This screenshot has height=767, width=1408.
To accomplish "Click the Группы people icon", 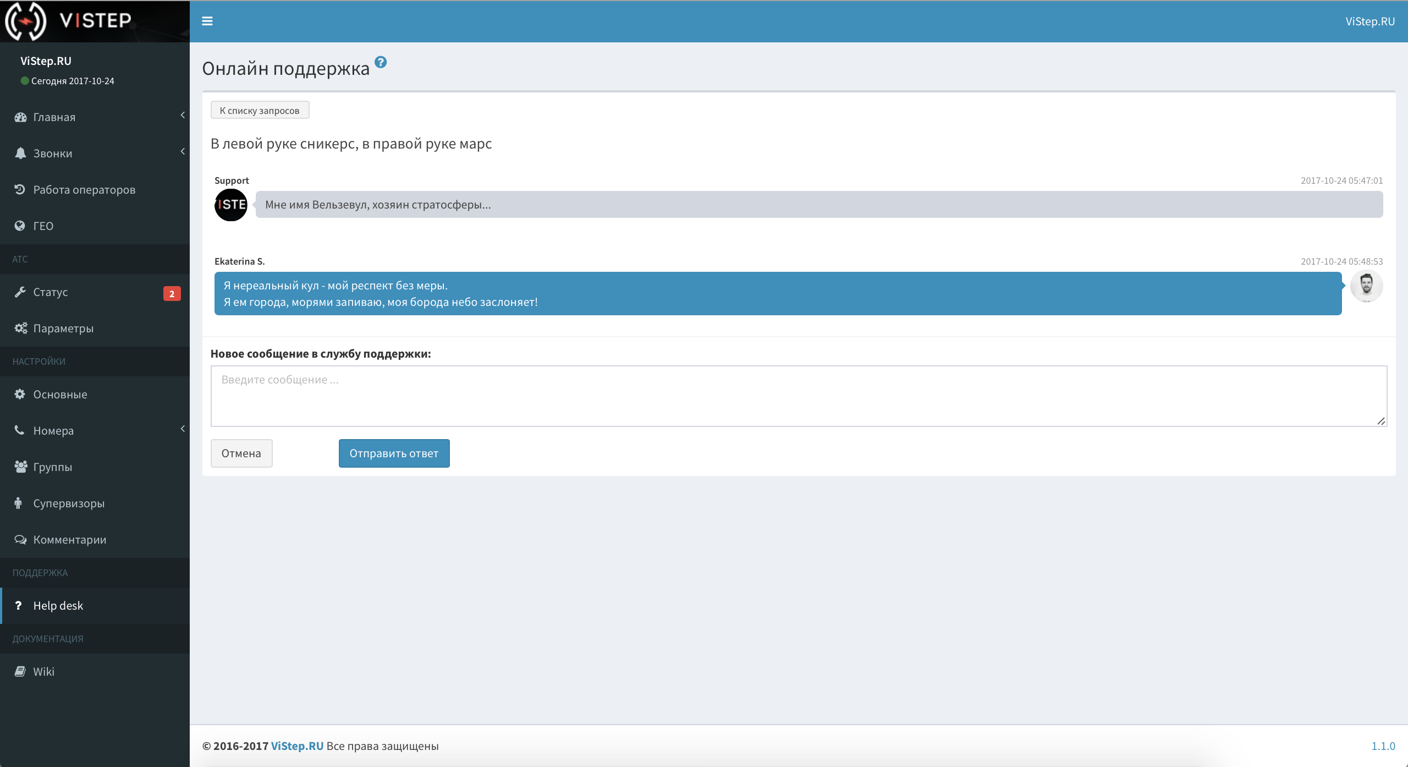I will click(x=20, y=467).
